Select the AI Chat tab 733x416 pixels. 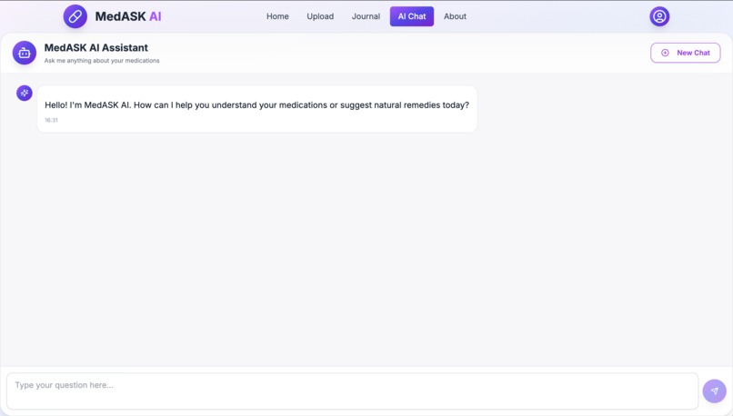[x=412, y=16]
